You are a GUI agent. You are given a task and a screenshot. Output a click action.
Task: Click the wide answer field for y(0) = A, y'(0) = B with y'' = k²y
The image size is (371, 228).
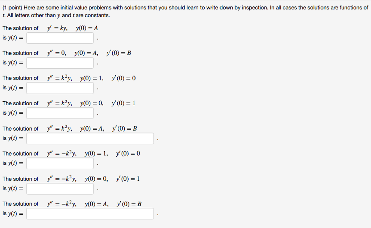[x=89, y=138]
